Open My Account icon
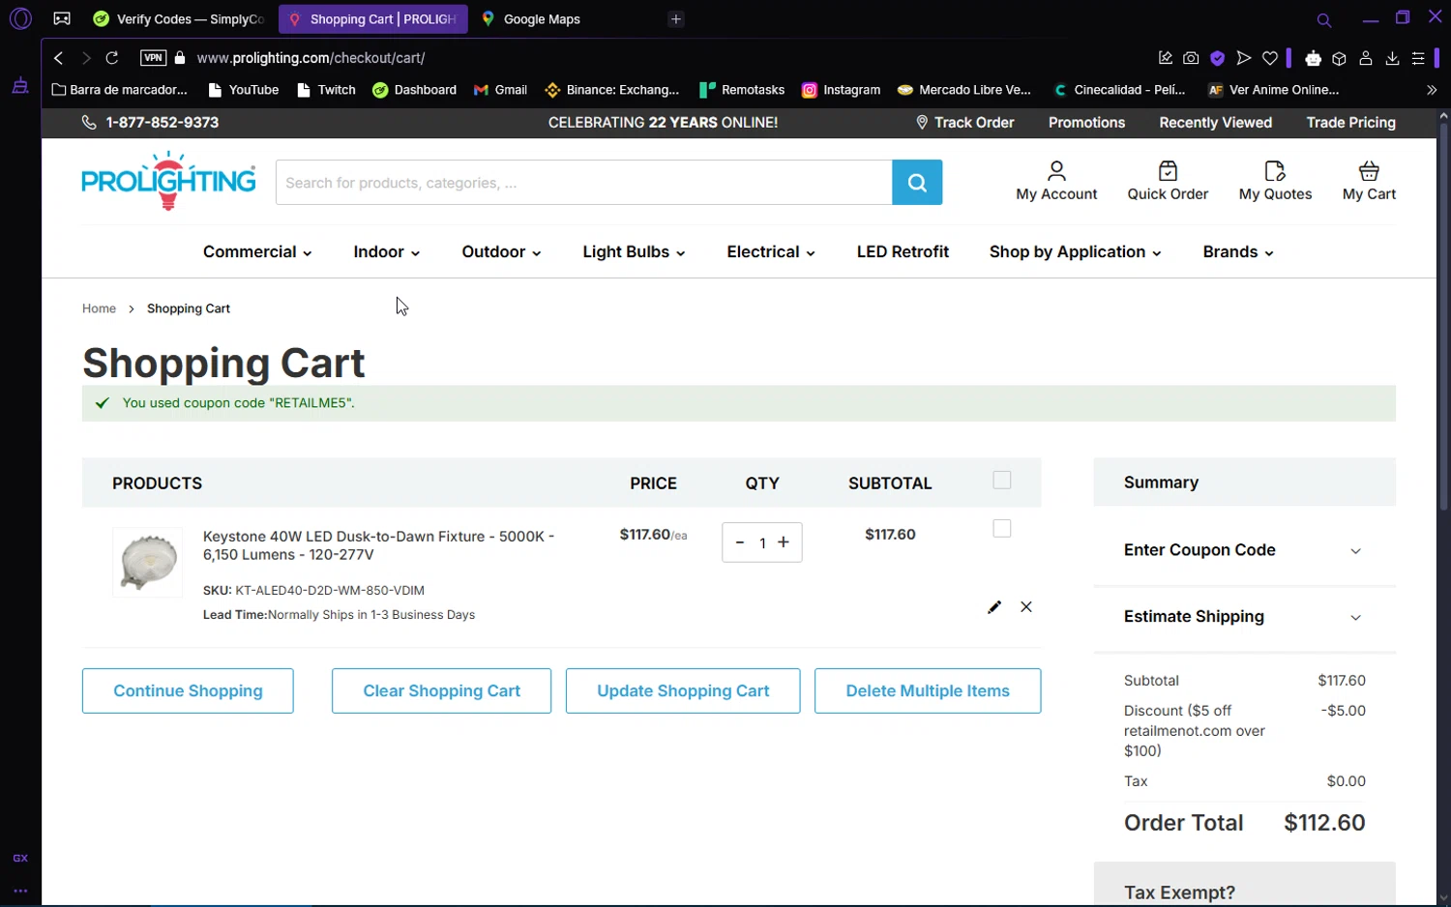The width and height of the screenshot is (1451, 907). click(x=1056, y=181)
